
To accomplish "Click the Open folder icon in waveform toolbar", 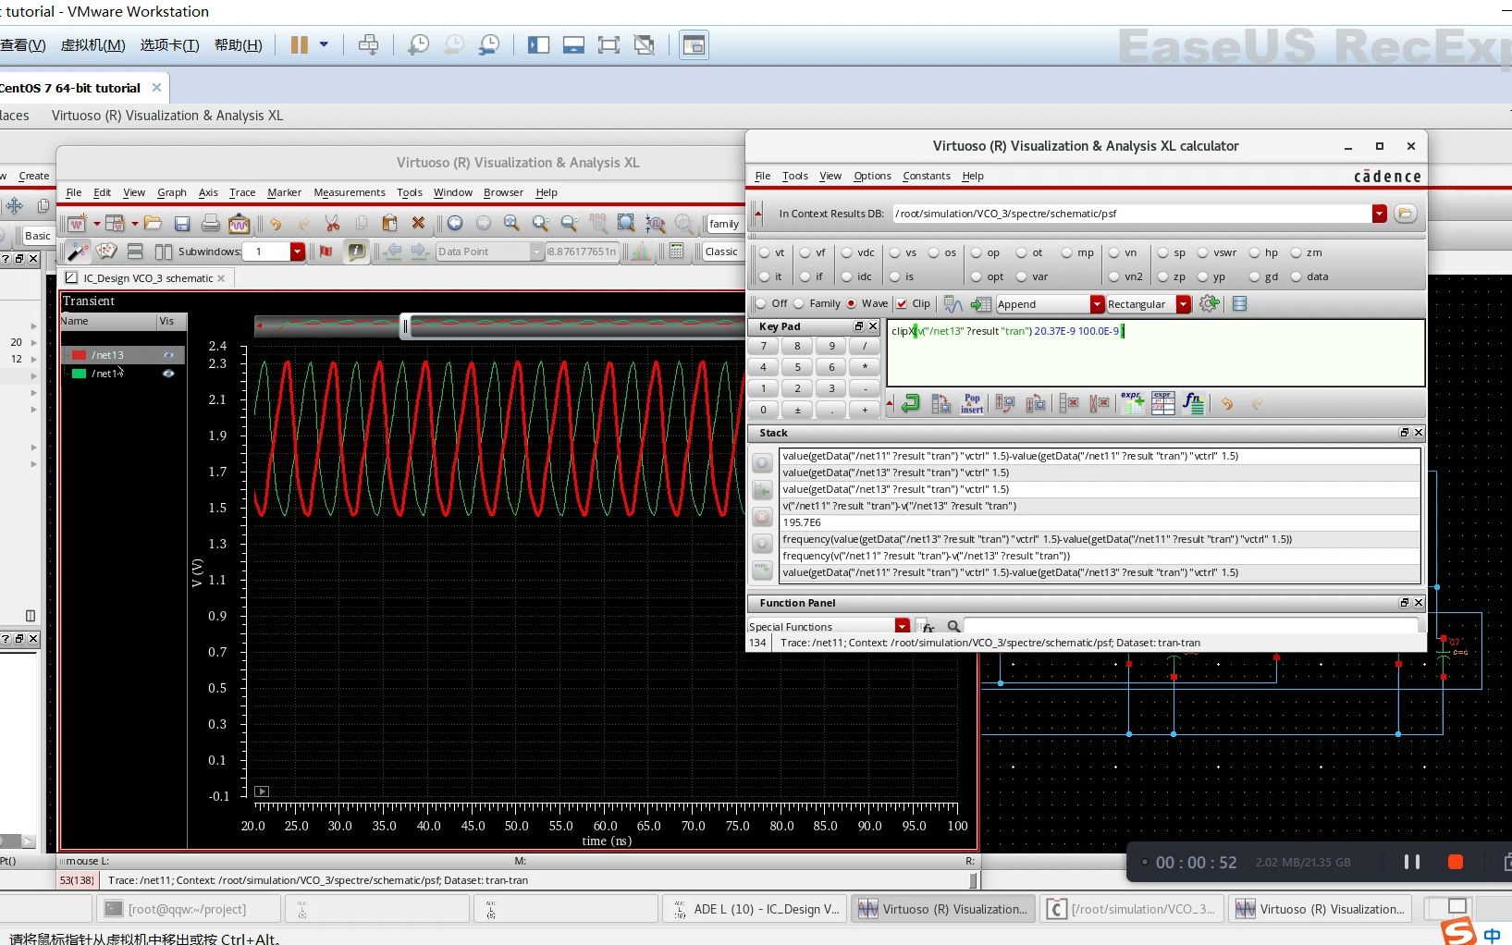I will click(x=154, y=224).
